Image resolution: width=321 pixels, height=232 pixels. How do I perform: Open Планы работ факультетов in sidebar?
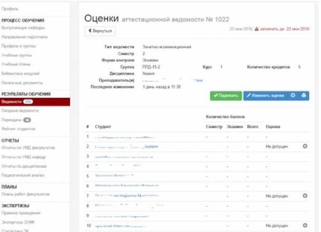click(26, 194)
